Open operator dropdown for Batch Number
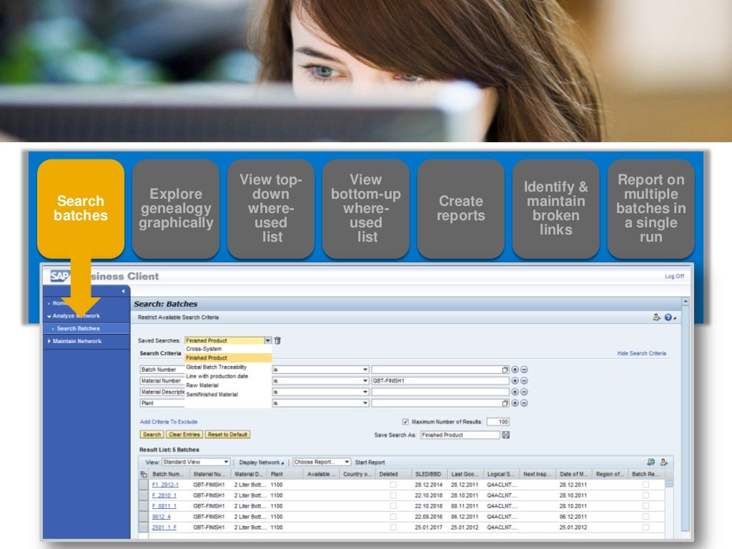Viewport: 732px width, 549px height. (x=365, y=370)
